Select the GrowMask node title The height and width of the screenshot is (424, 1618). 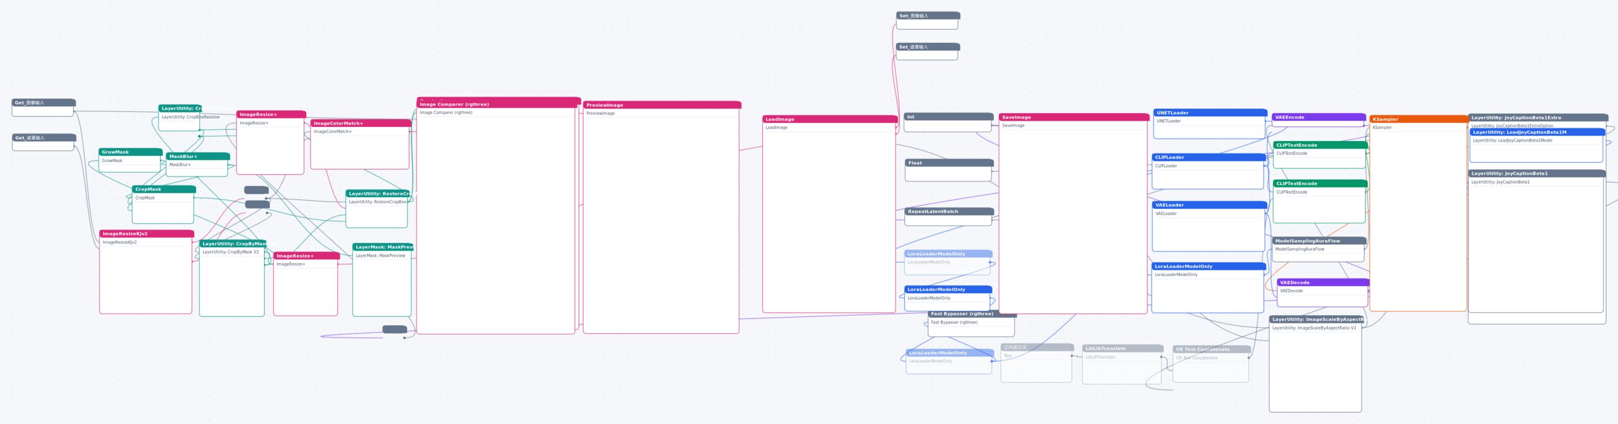pyautogui.click(x=131, y=152)
